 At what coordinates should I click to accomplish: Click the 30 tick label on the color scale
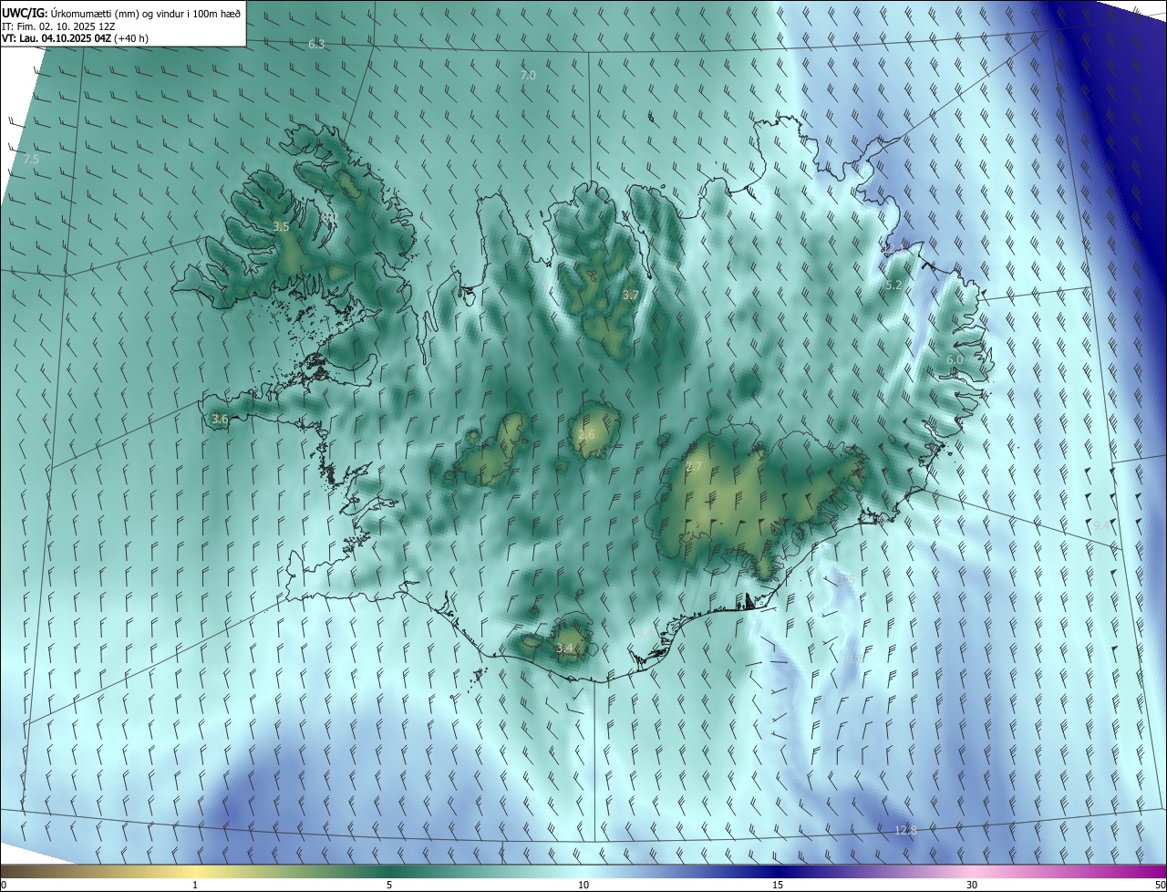click(972, 885)
